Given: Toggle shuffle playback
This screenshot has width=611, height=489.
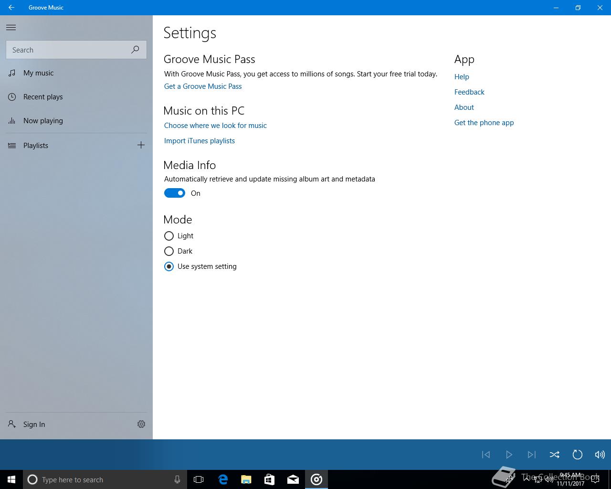Looking at the screenshot, I should [x=554, y=455].
